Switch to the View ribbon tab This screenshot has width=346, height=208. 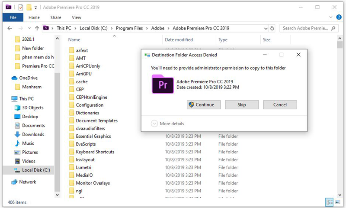(x=77, y=17)
